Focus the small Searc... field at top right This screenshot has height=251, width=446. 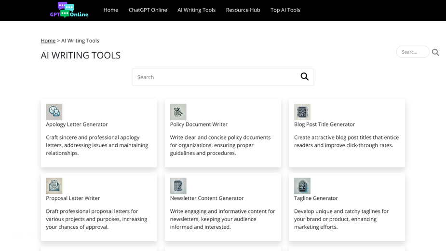pos(413,52)
